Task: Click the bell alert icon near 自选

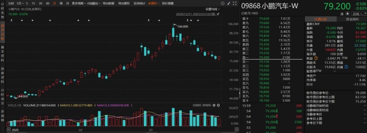Action: 348,14
